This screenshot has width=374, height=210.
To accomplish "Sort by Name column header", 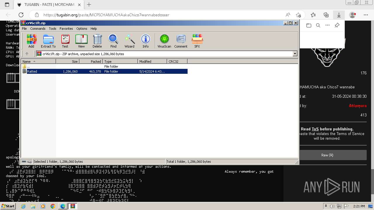I will pos(38,61).
